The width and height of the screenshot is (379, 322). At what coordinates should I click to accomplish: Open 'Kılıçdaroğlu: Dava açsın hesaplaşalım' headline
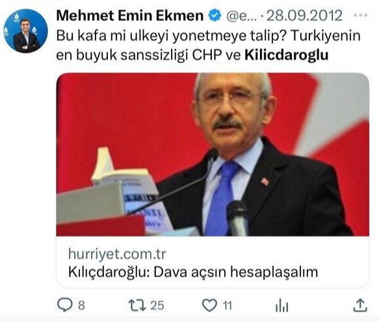click(193, 272)
